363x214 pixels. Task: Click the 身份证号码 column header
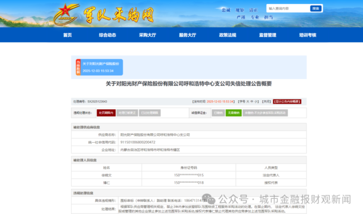[x=189, y=168]
